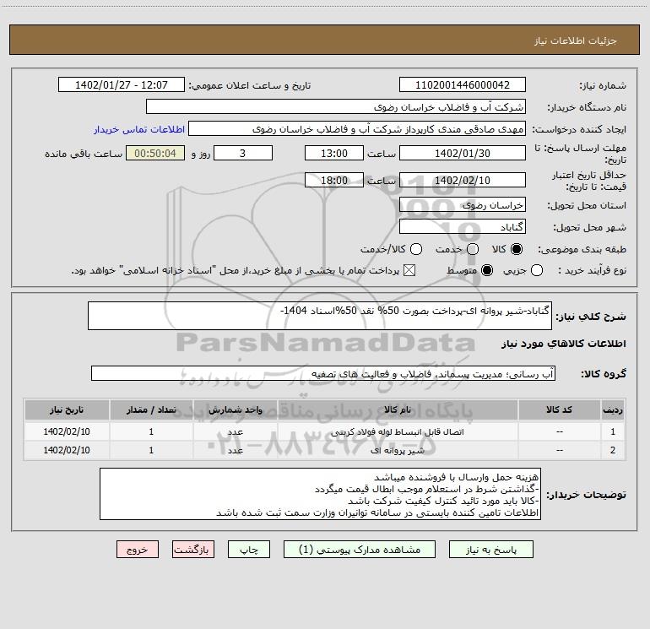Click the need date cell in row 1
This screenshot has height=629, width=650.
coord(67,431)
